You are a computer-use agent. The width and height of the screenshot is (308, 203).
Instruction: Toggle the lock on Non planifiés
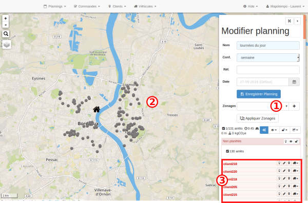coord(296,141)
